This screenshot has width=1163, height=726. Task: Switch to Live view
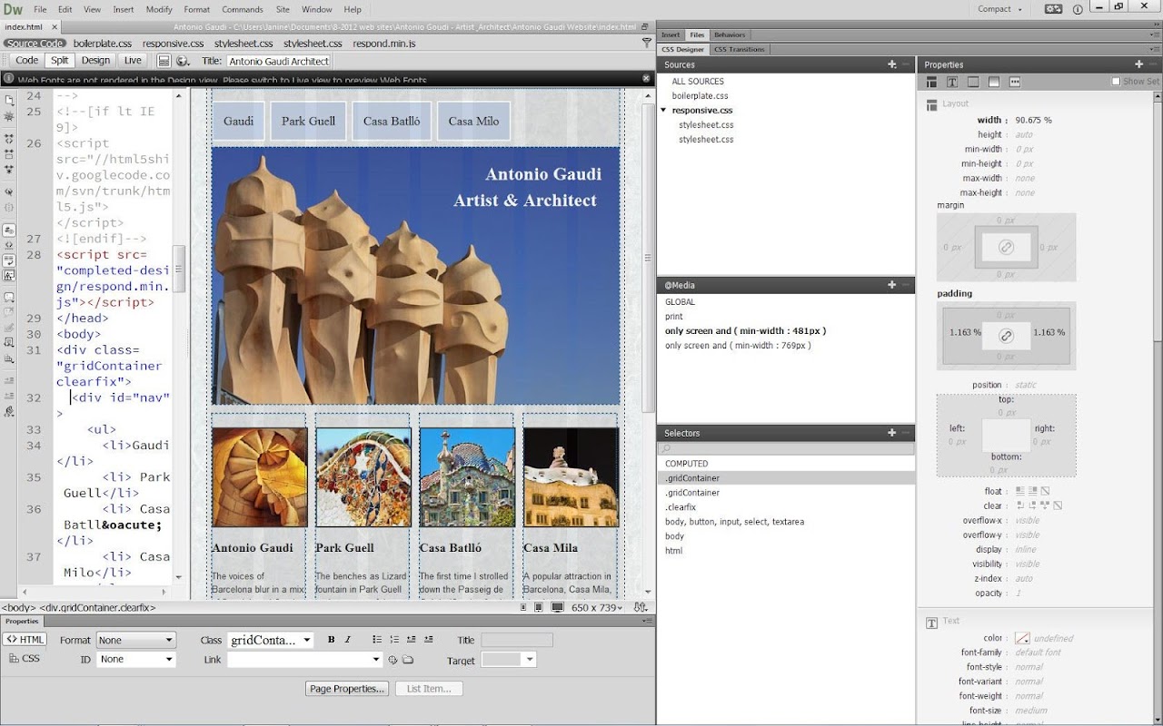click(133, 61)
